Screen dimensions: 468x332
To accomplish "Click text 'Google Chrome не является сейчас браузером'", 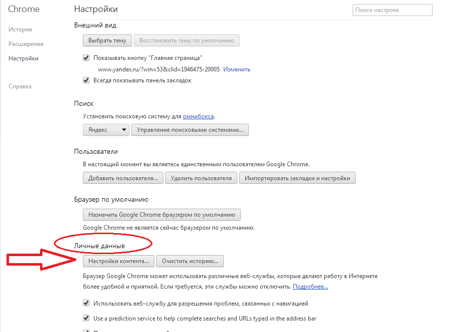I will click(169, 228).
